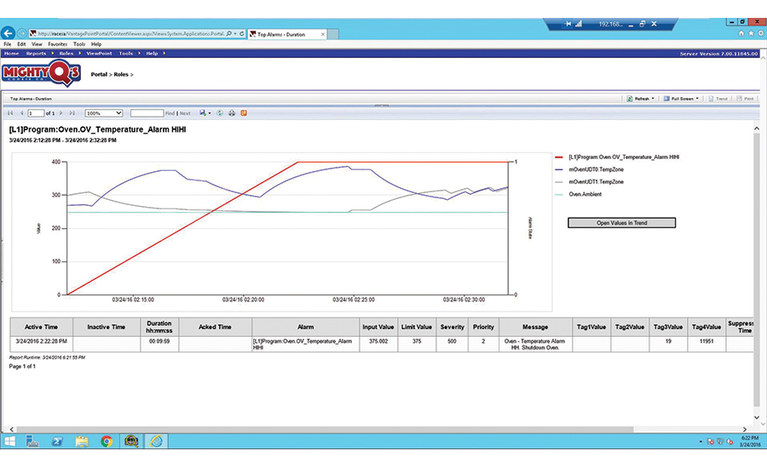Click the report refresh icon
Screen dimensions: 767x468
pos(220,112)
